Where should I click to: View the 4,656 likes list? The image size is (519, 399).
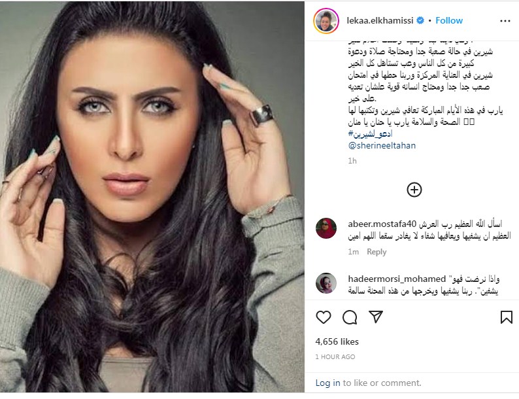337,341
